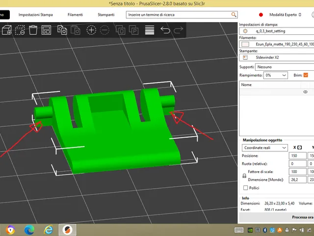The height and width of the screenshot is (236, 314).
Task: Open the Coordinate reali dropdown
Action: (265, 147)
